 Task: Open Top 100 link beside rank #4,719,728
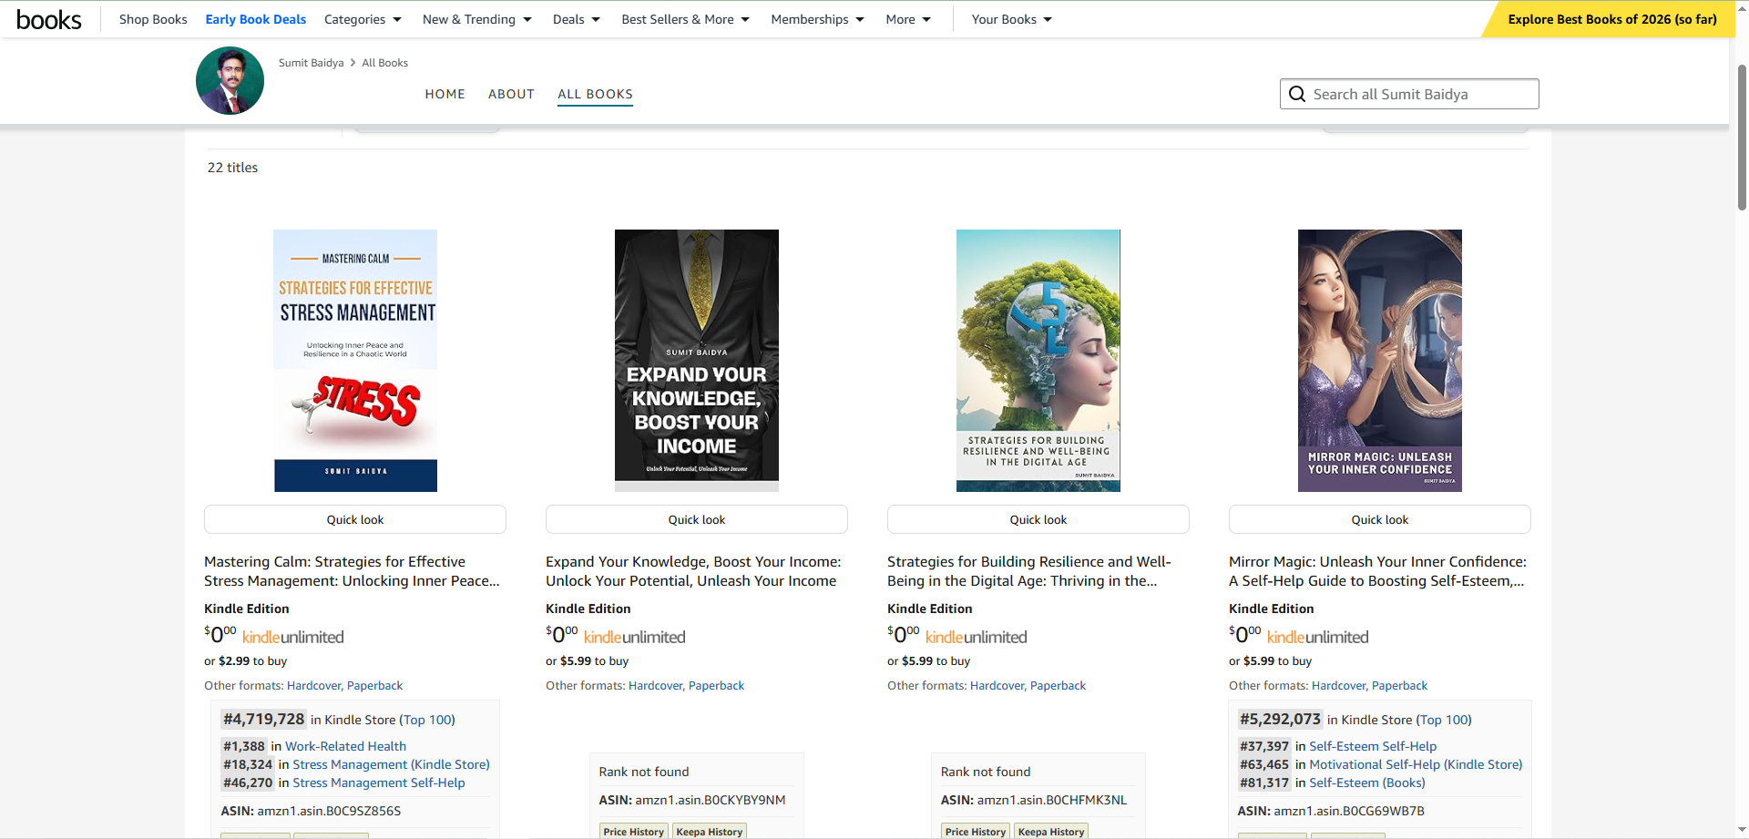428,720
